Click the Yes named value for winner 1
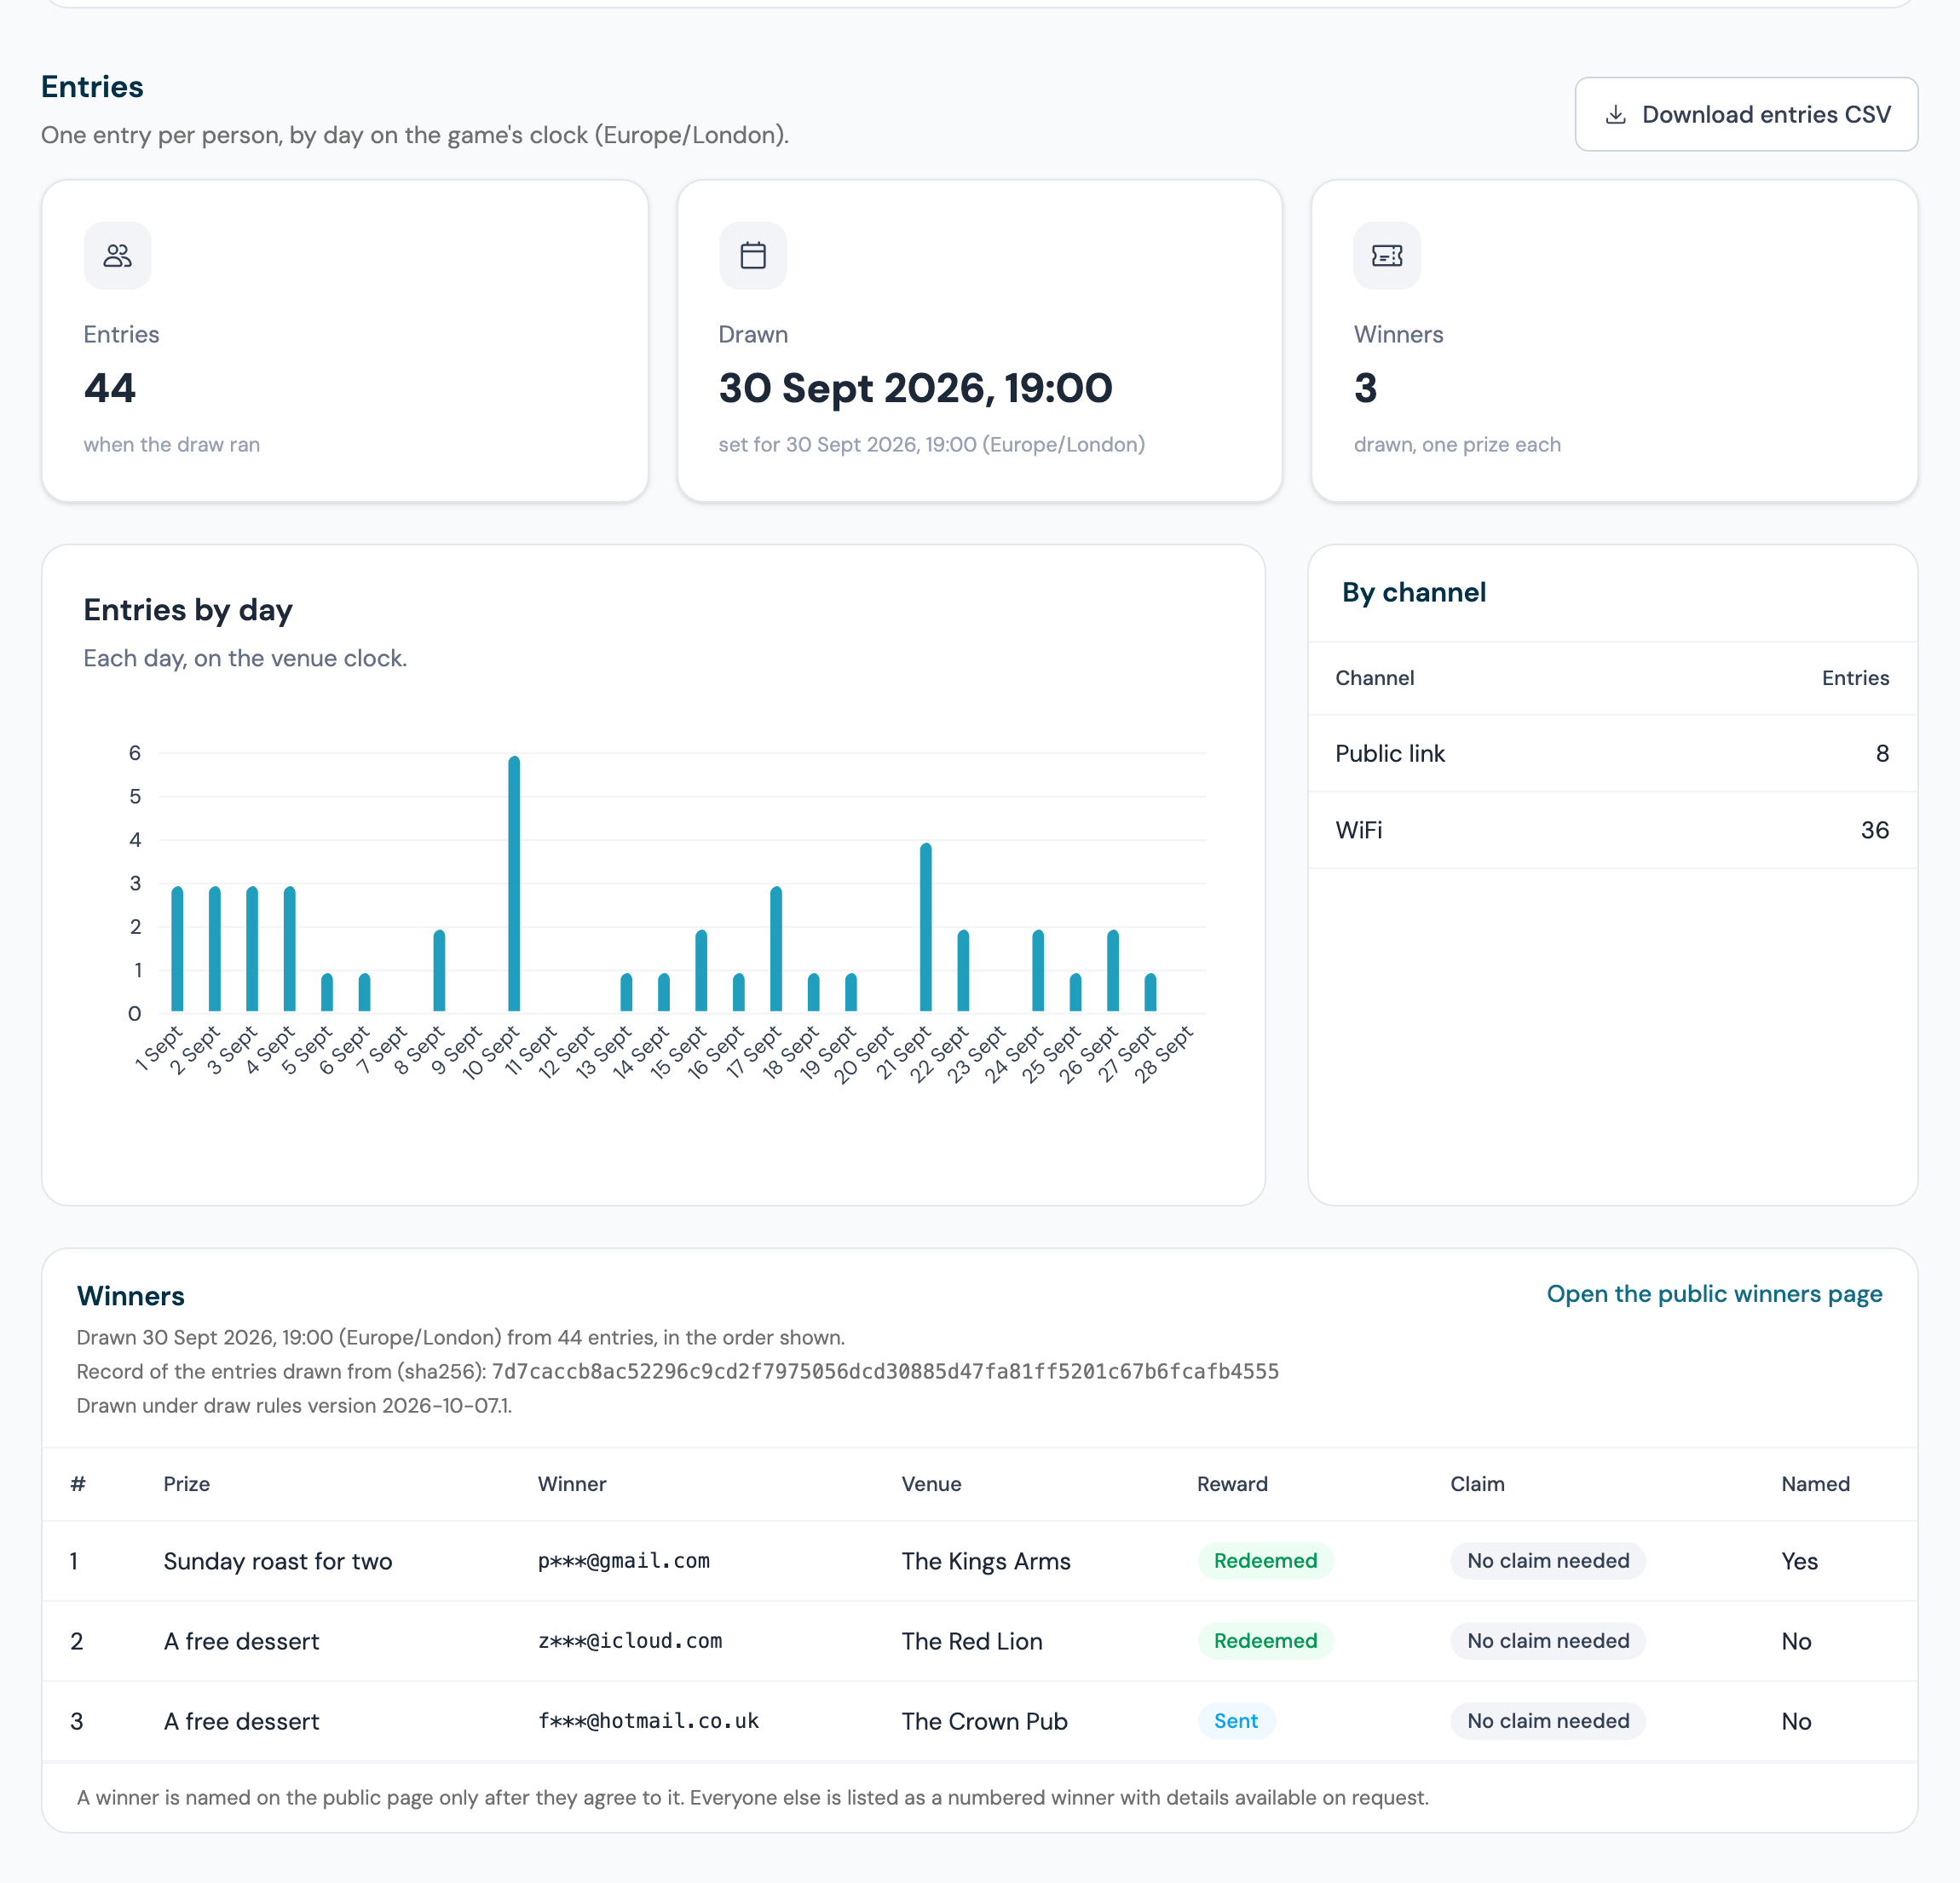Viewport: 1960px width, 1883px height. tap(1799, 1561)
